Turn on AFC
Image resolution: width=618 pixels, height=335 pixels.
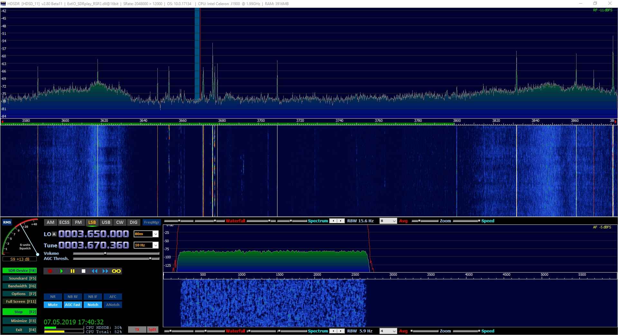(113, 297)
